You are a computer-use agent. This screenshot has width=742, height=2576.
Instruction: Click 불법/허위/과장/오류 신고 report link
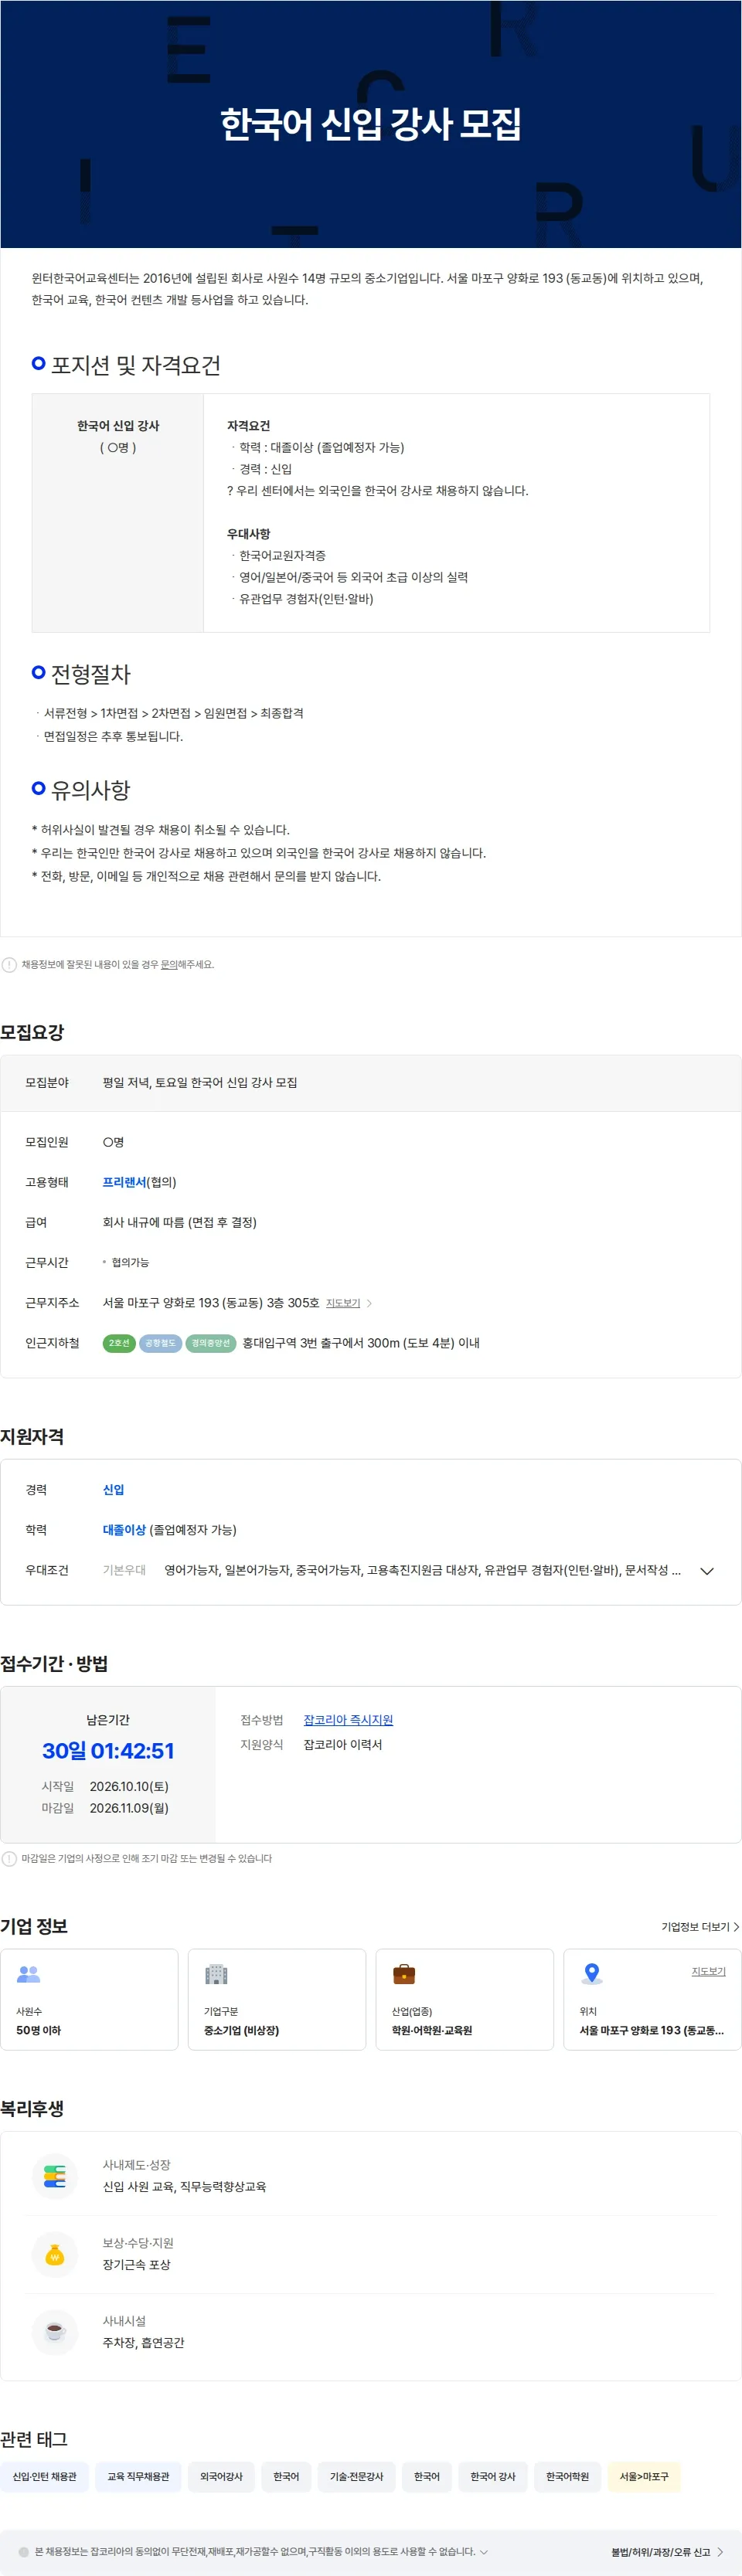(667, 2552)
